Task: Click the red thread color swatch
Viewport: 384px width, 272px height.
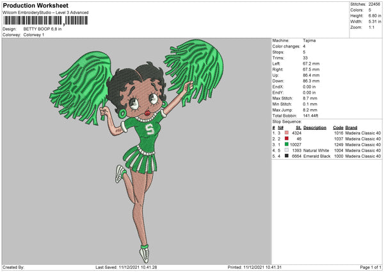Action: point(287,139)
